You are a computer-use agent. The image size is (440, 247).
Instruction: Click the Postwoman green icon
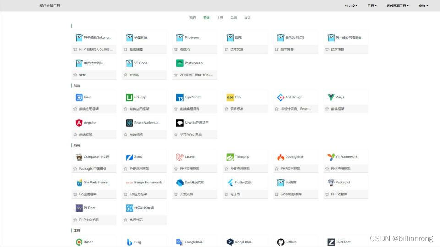pos(180,63)
